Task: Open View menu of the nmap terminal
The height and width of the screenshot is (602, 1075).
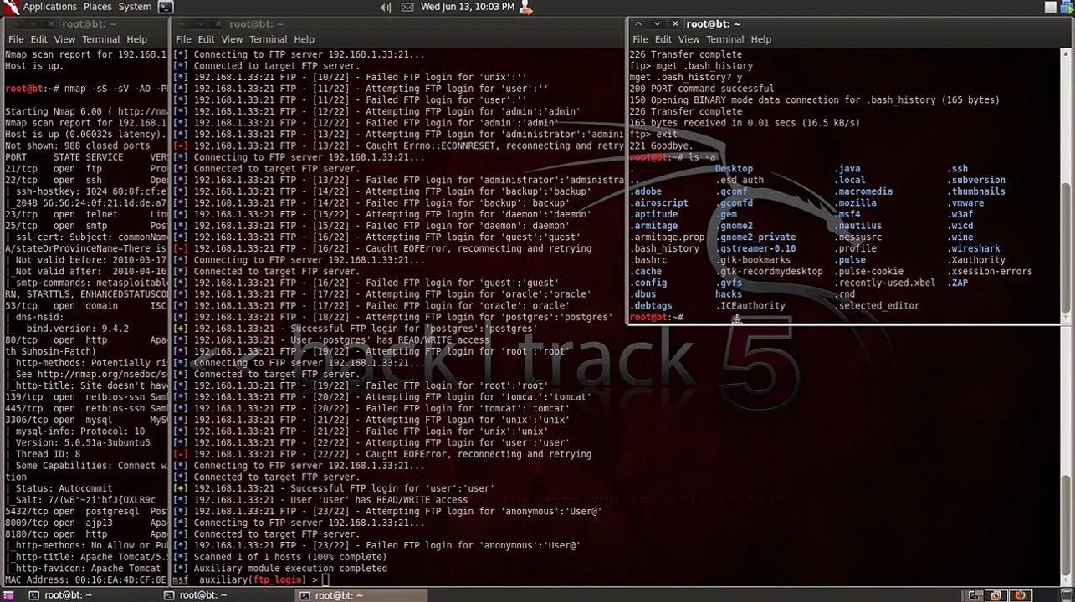Action: [64, 39]
